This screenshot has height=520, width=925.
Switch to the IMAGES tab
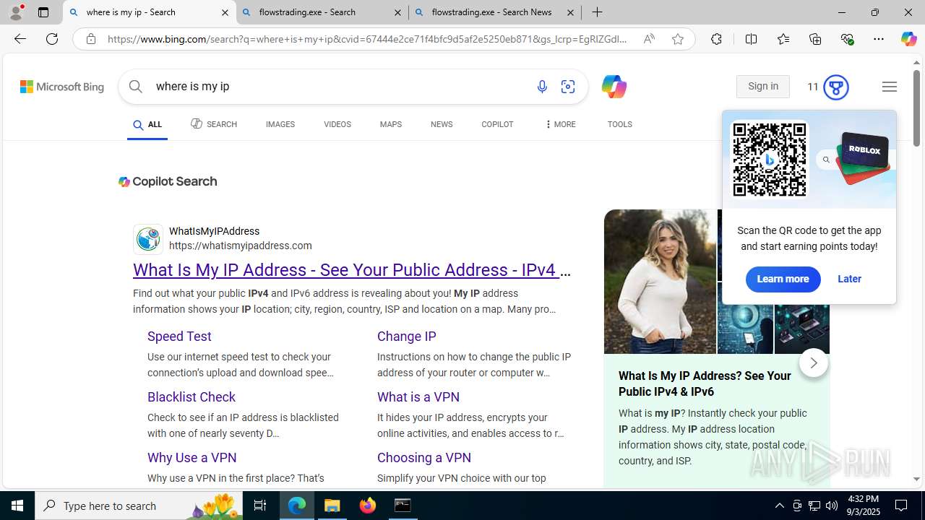tap(280, 124)
